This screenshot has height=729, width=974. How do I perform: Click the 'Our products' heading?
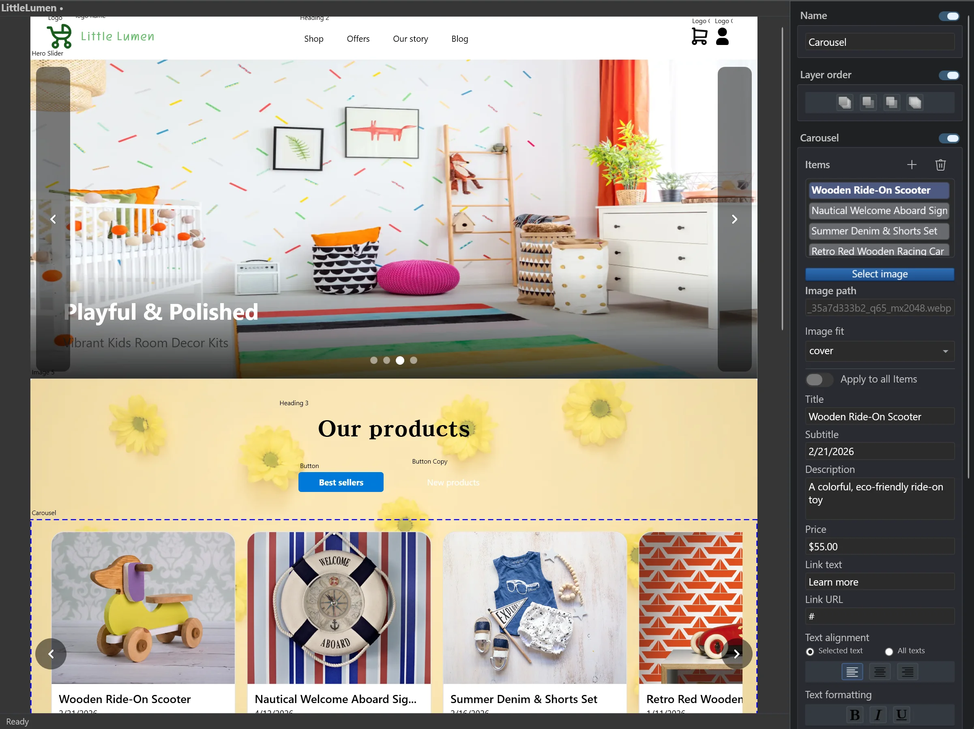(394, 428)
